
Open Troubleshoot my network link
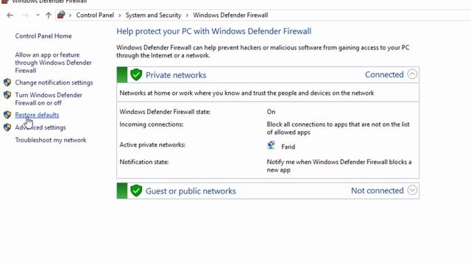(x=51, y=140)
